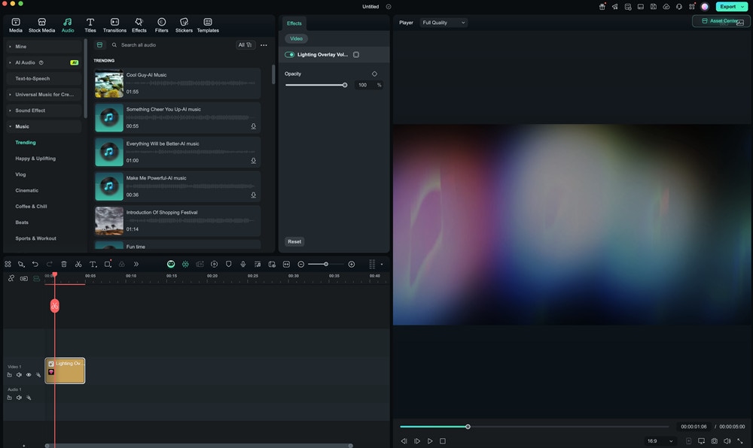The width and height of the screenshot is (753, 448).
Task: Mute the Audio 1 track
Action: [20, 398]
